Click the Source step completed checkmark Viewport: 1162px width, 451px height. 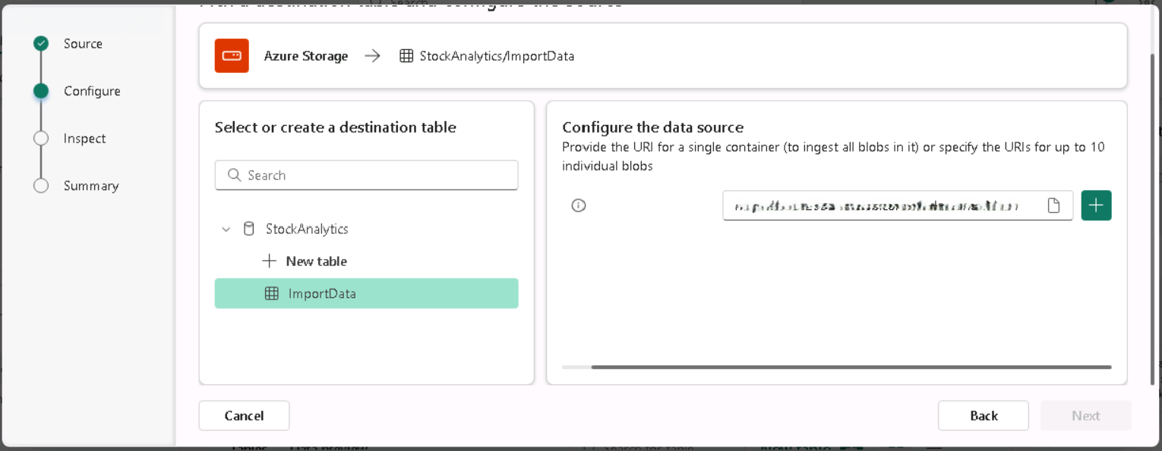(x=41, y=44)
